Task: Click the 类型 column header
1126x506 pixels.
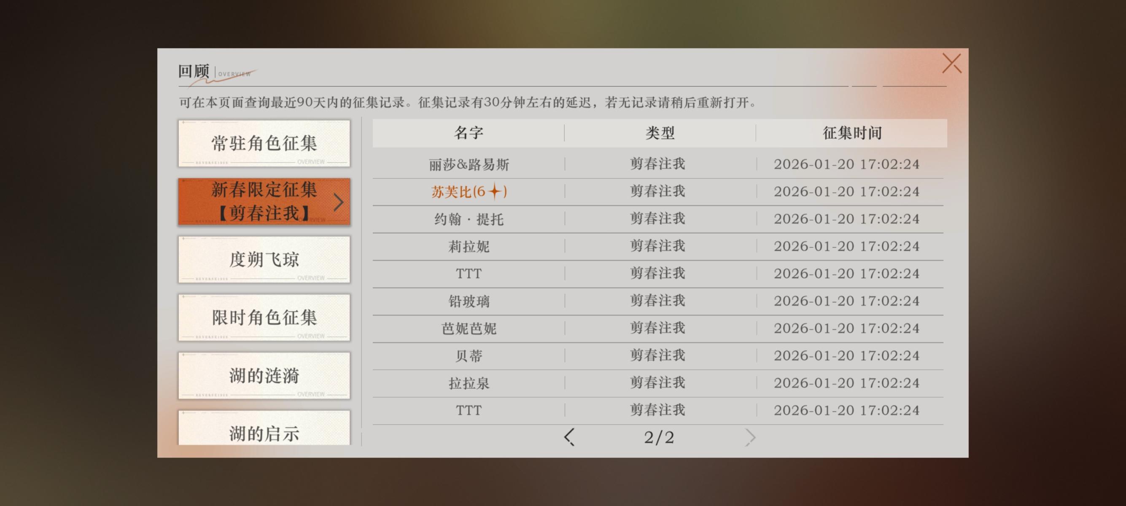Action: pos(660,133)
